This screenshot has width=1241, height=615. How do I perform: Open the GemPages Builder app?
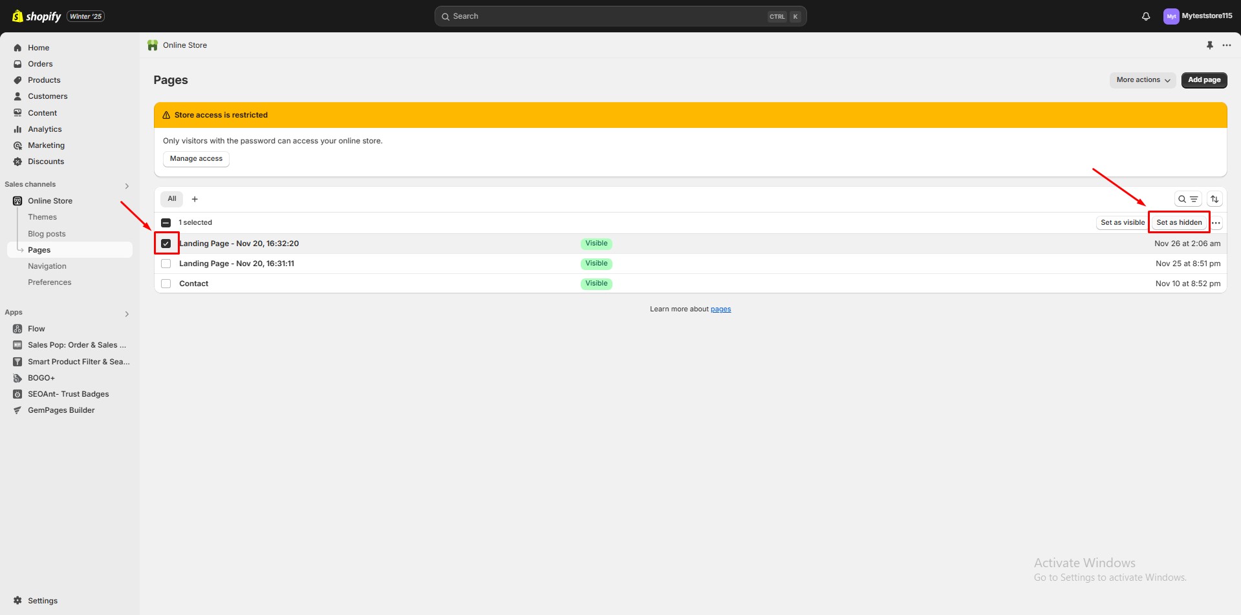(x=61, y=410)
